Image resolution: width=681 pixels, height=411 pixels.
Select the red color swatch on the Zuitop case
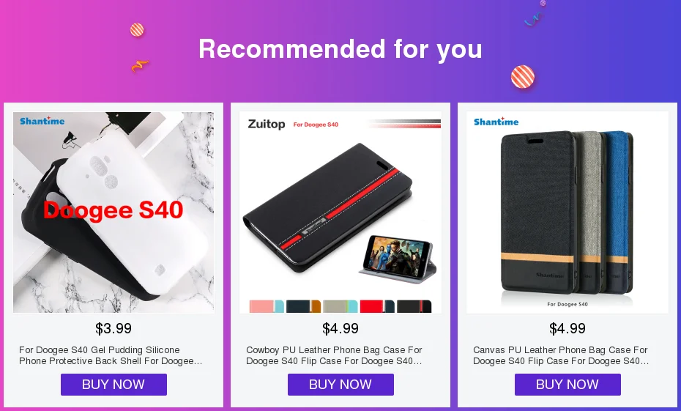[x=377, y=306]
